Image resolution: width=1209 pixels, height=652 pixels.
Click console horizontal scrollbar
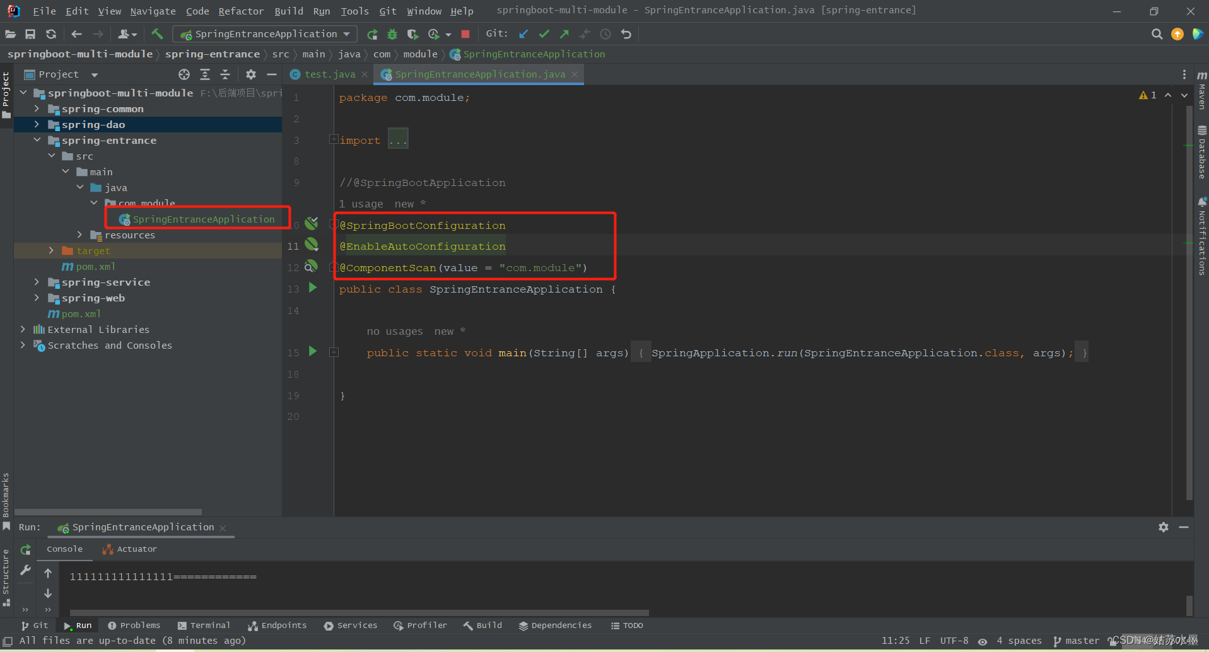tap(359, 612)
